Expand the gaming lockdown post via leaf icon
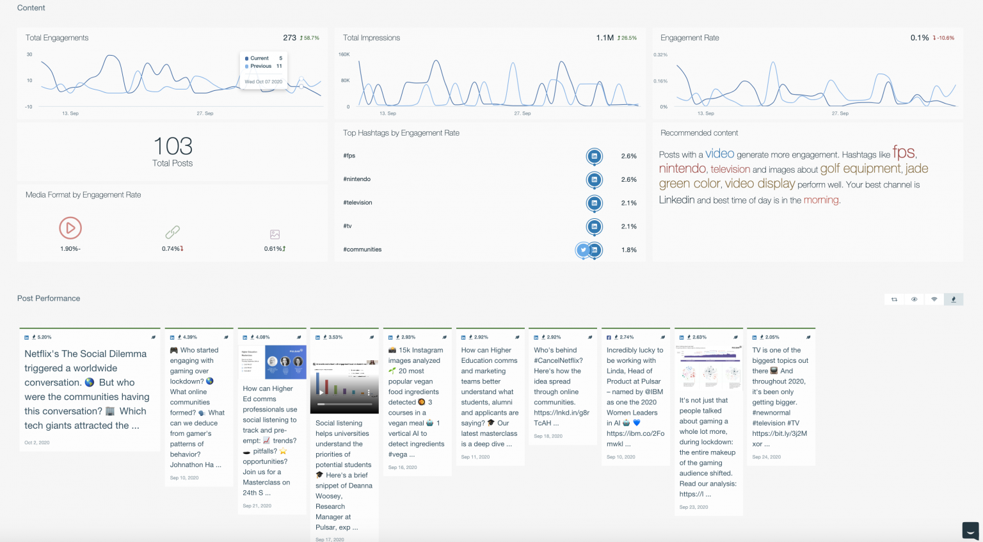The width and height of the screenshot is (983, 542). (226, 337)
